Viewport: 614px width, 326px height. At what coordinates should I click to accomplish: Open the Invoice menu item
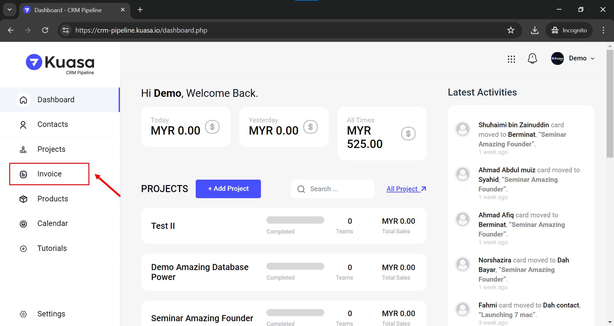coord(49,174)
